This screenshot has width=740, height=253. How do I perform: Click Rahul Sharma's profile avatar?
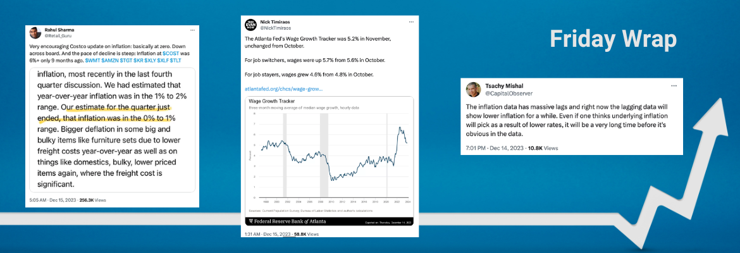point(34,32)
